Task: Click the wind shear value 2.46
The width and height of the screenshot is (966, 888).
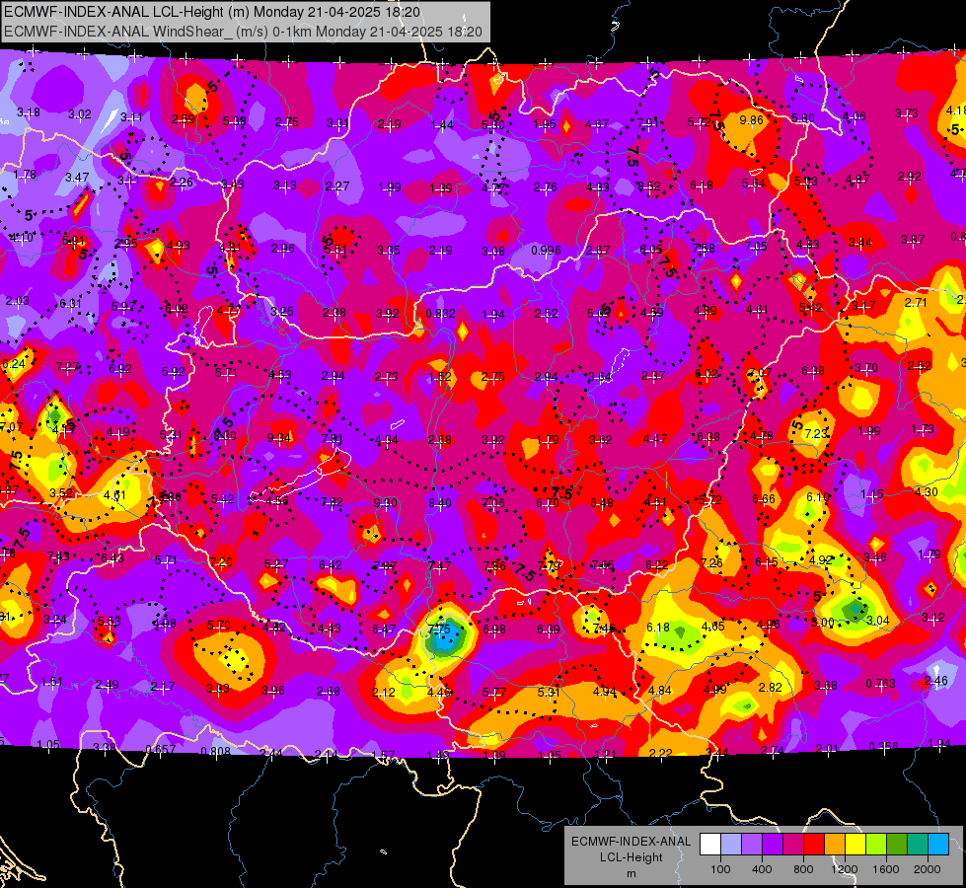Action: tap(935, 681)
